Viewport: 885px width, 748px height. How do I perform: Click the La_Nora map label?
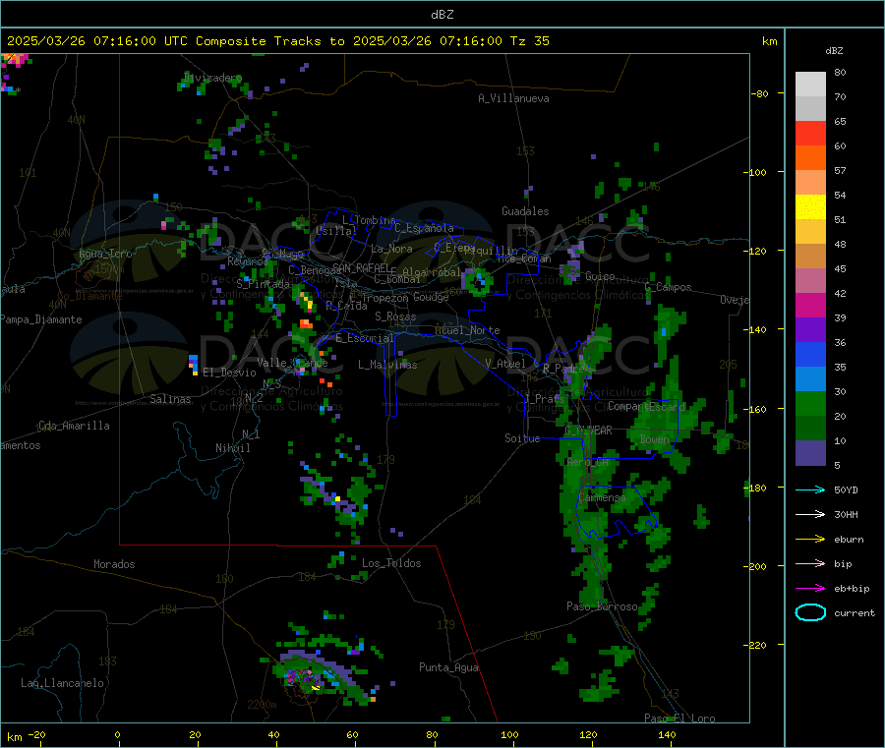(391, 249)
